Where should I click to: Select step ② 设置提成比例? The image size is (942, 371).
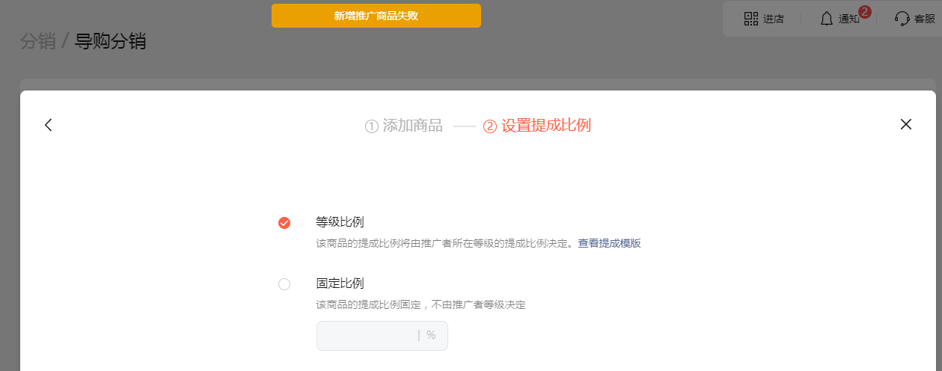click(x=537, y=126)
